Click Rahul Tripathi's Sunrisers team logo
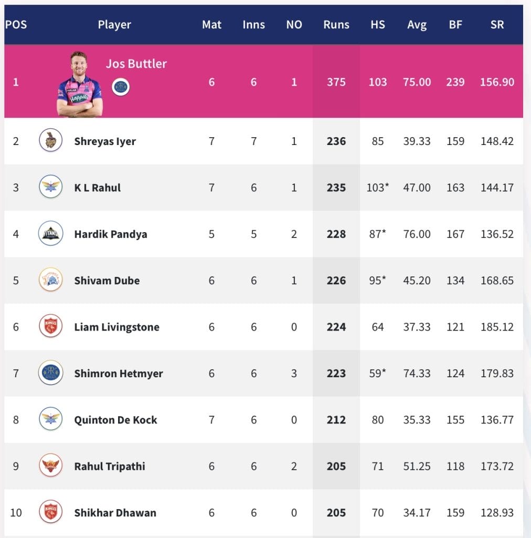 (50, 466)
